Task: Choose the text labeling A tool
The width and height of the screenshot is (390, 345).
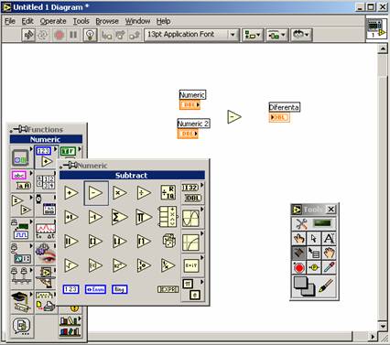Action: pos(329,239)
